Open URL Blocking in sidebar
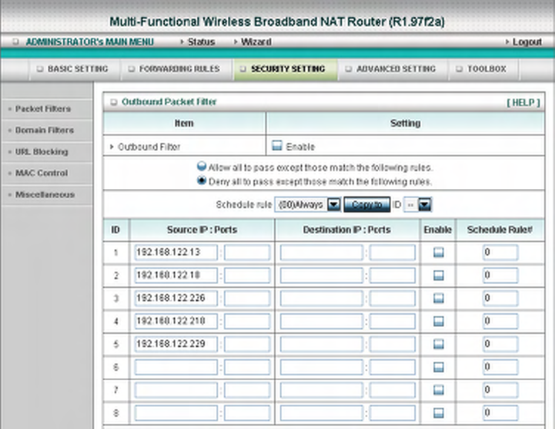Viewport: 555px width, 429px height. click(x=41, y=152)
